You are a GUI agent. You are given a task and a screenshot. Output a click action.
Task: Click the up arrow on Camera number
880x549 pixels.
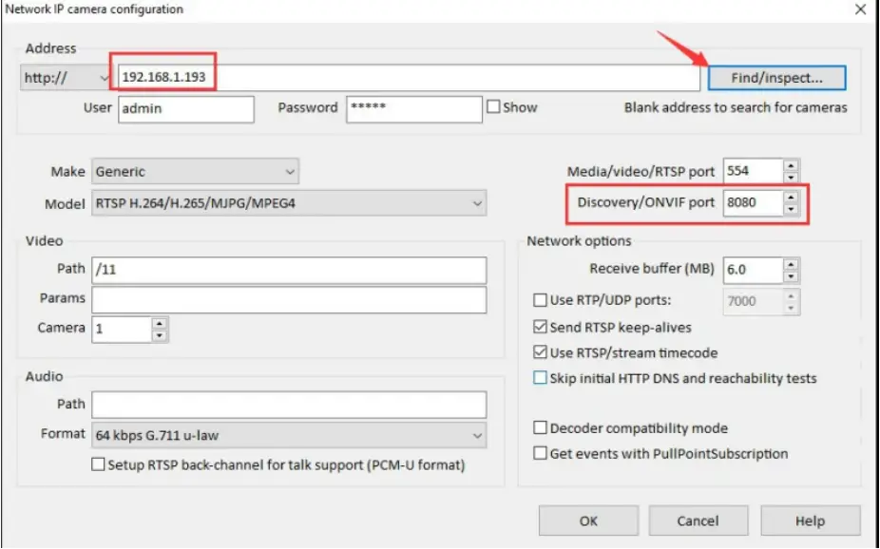[158, 324]
